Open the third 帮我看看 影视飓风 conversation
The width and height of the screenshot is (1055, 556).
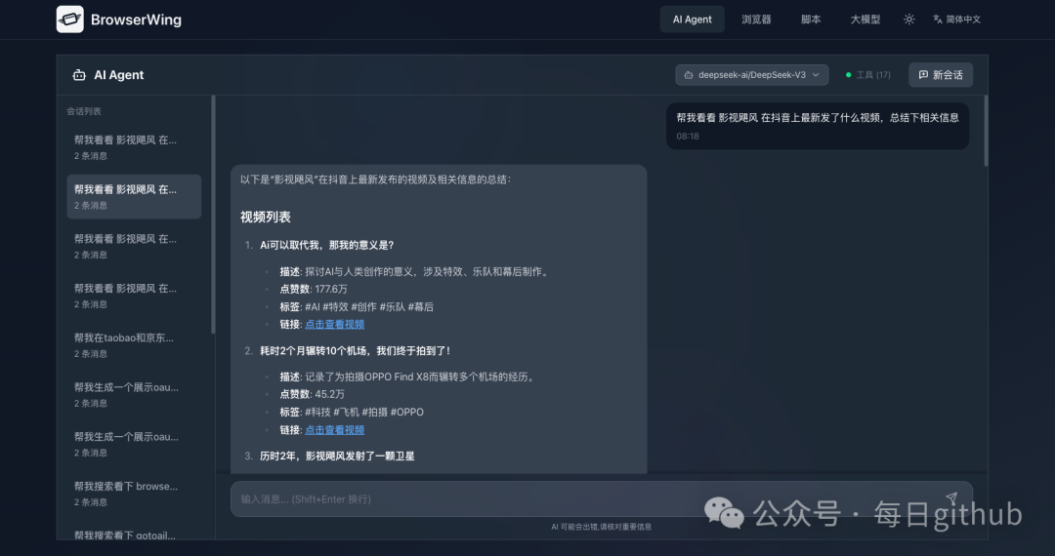point(134,246)
